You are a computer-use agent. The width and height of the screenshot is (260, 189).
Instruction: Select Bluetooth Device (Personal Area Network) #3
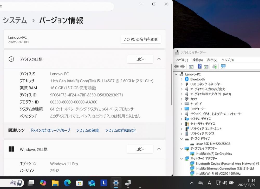point(227,164)
